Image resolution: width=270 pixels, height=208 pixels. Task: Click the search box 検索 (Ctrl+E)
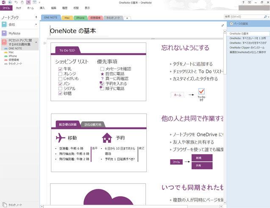click(x=243, y=17)
